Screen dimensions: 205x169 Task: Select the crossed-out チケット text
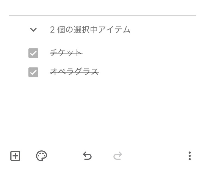pyautogui.click(x=66, y=53)
